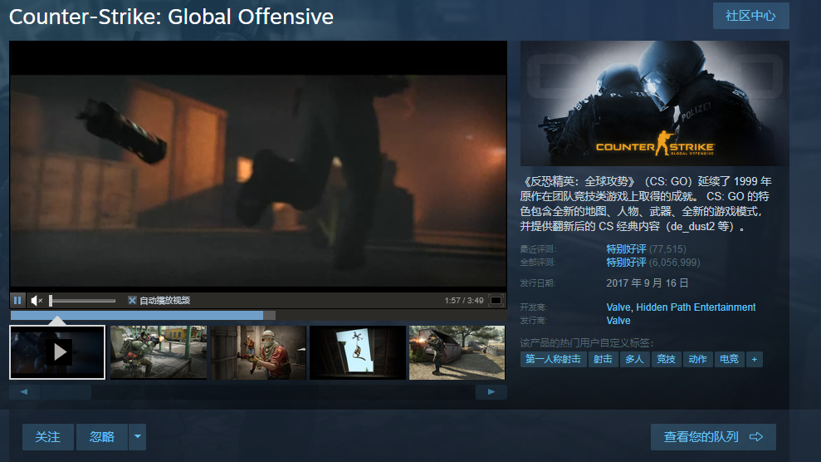Select the 第一人称射击 tag
The height and width of the screenshot is (462, 821).
click(x=553, y=359)
